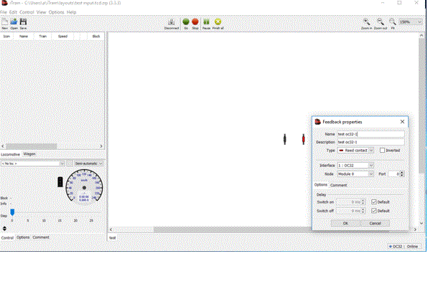Uncheck Default for Switch on delay

[x=373, y=202]
